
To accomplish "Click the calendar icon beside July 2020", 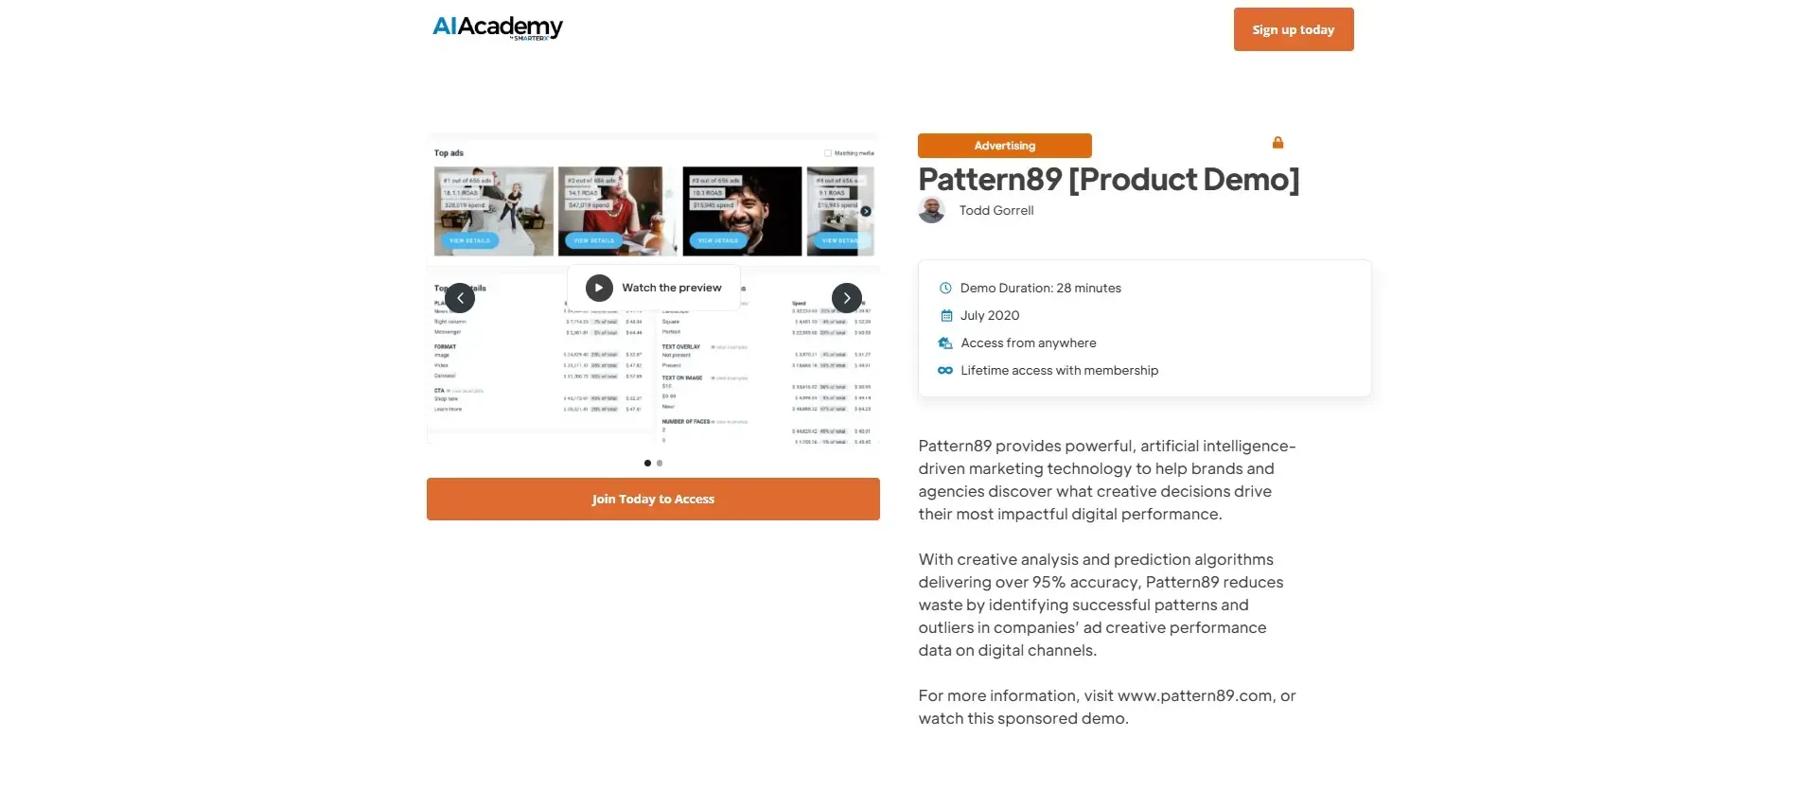I will [945, 315].
